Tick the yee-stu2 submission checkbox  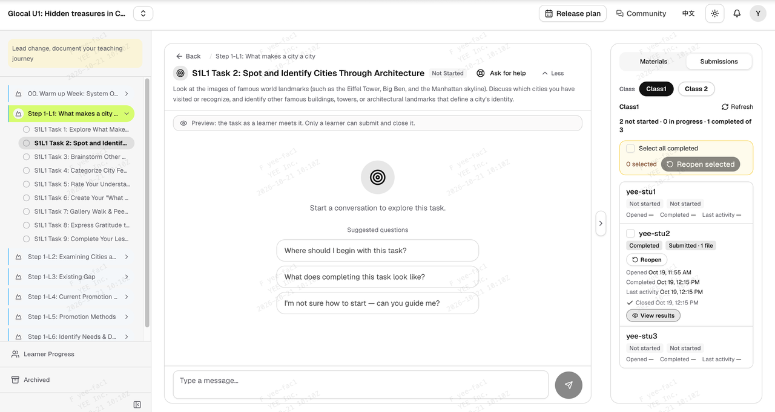coord(631,233)
